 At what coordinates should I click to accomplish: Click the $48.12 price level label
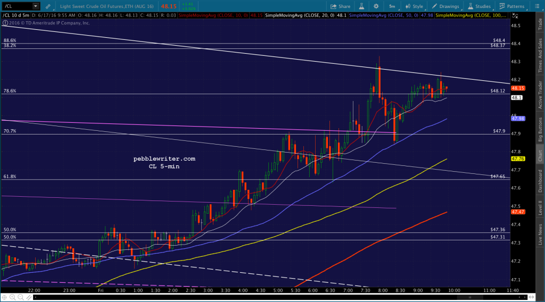[x=498, y=91]
